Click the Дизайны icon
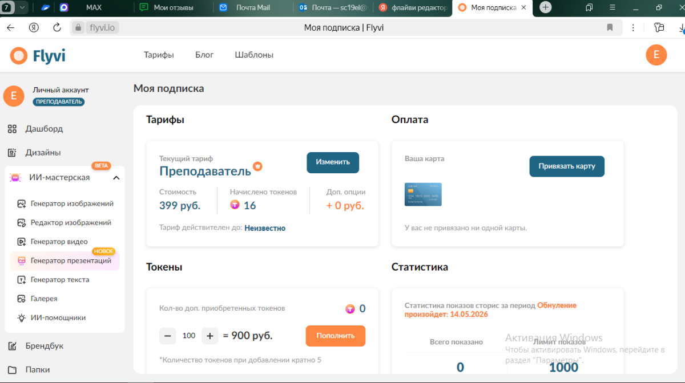 12,153
